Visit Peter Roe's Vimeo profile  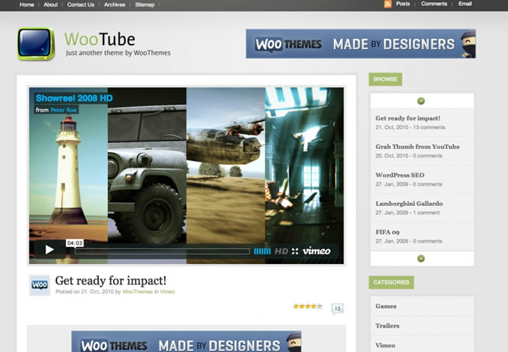pos(63,110)
